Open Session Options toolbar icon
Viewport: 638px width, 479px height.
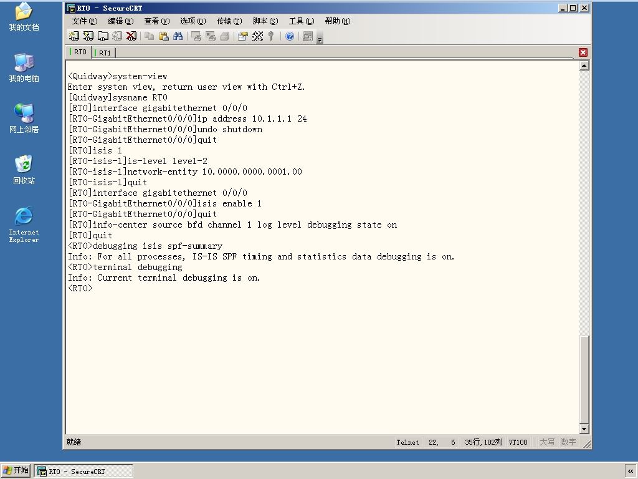(x=243, y=36)
